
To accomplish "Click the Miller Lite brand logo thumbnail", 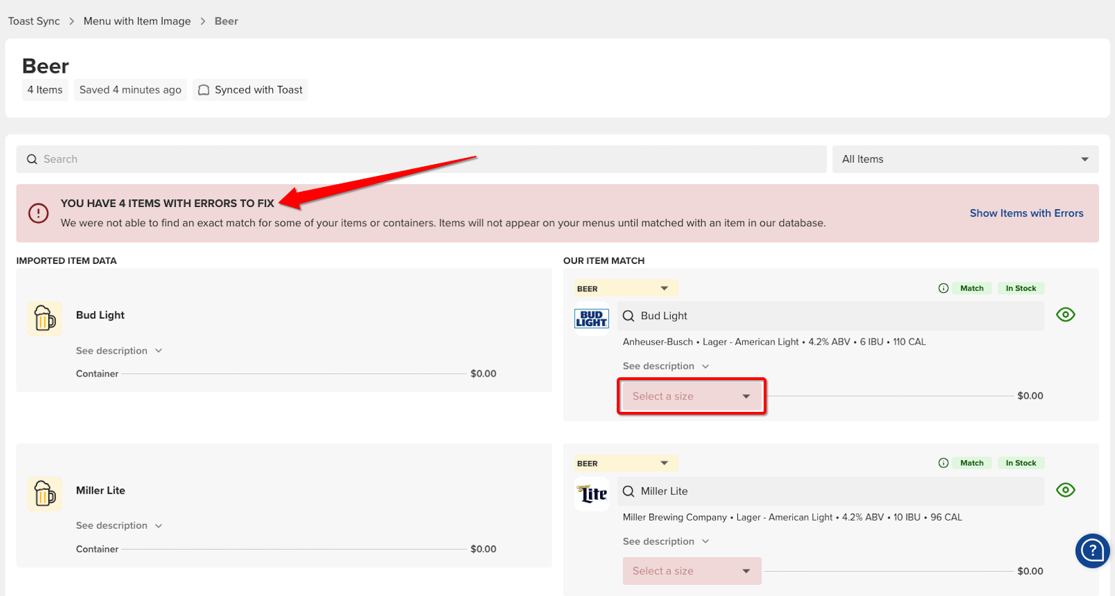I will click(591, 494).
